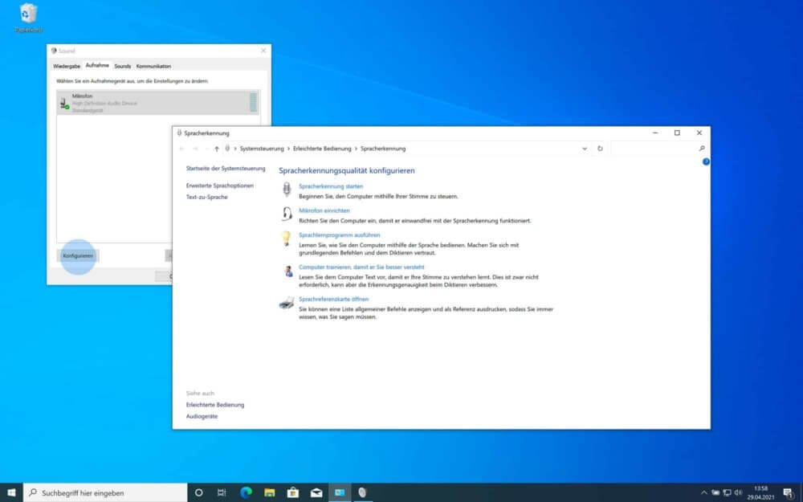Viewport: 803px width, 502px height.
Task: Open Microsoft Store from the taskbar
Action: [x=293, y=493]
